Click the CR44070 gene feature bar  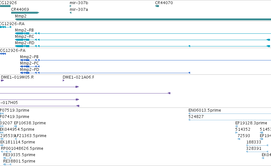coord(157,6)
